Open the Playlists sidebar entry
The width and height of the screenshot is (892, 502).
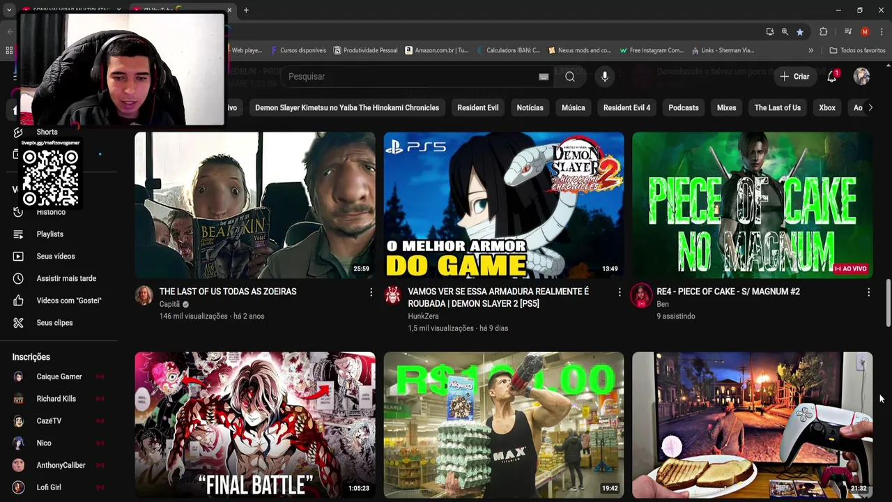click(x=50, y=234)
